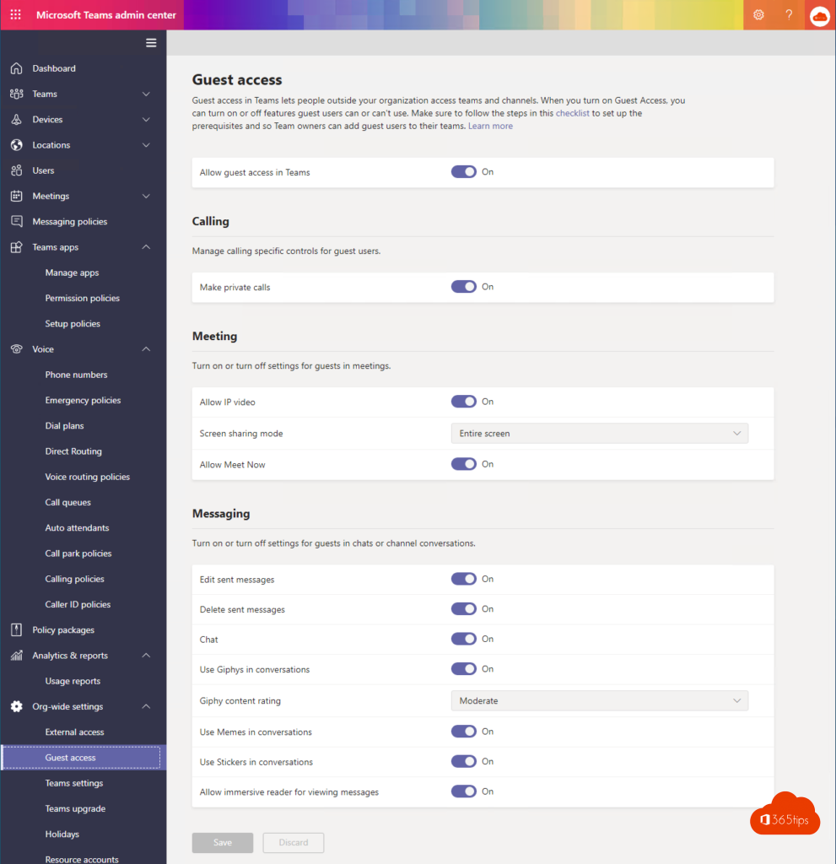The height and width of the screenshot is (864, 836).
Task: Open Call park policies
Action: 78,553
